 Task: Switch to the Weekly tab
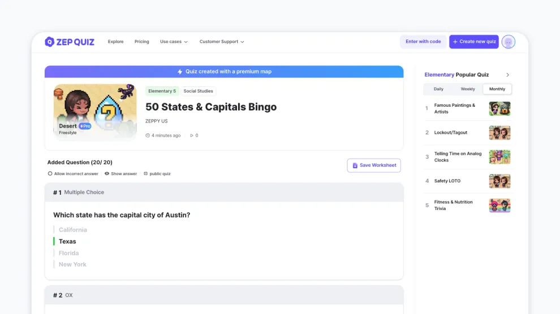[x=468, y=89]
